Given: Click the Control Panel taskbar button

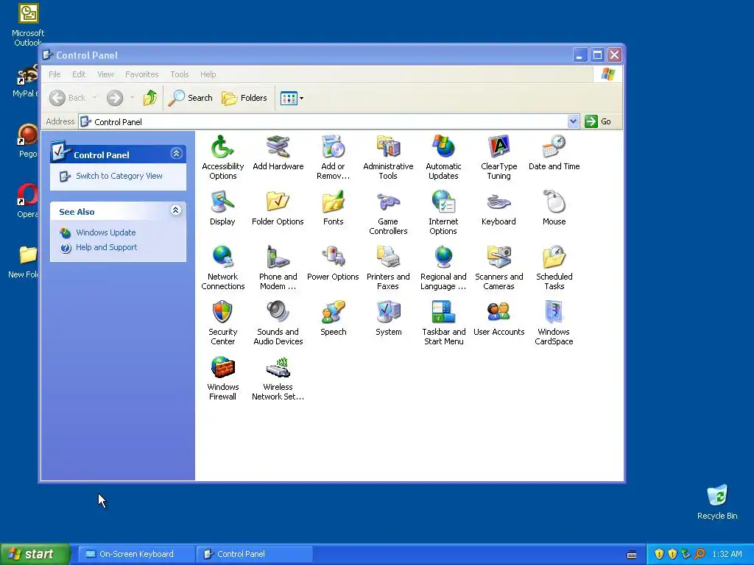Looking at the screenshot, I should click(x=255, y=554).
